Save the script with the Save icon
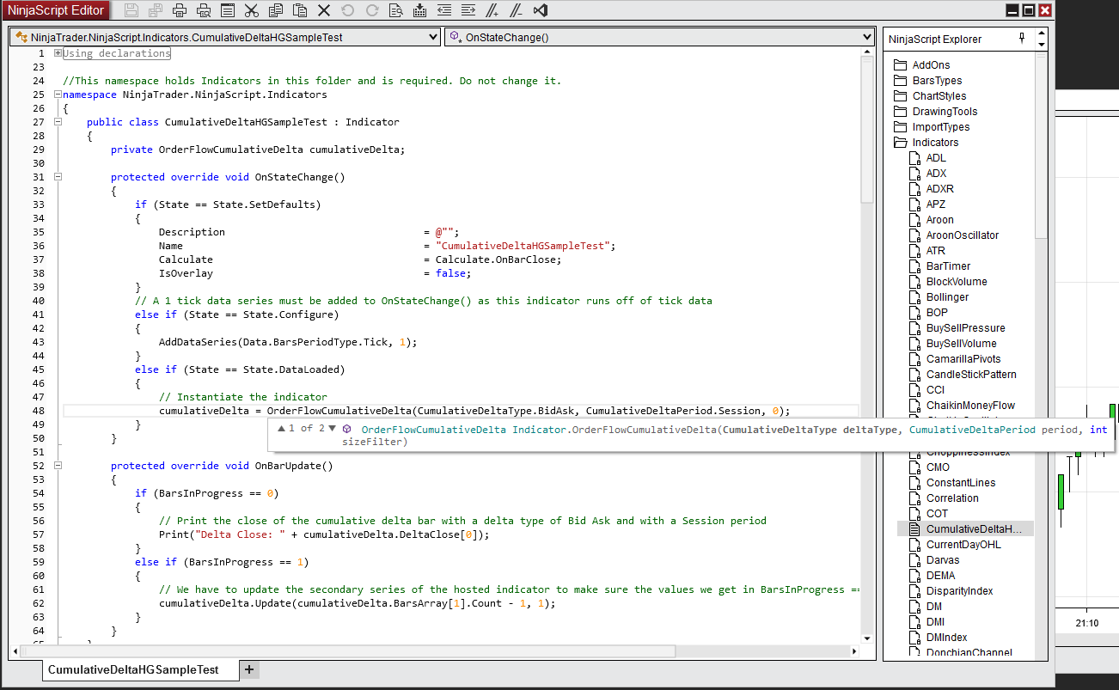 point(131,10)
